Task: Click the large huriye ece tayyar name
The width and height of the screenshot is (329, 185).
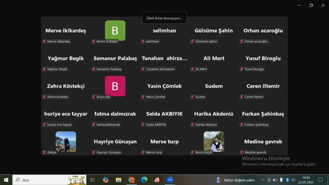Action: pos(66,114)
